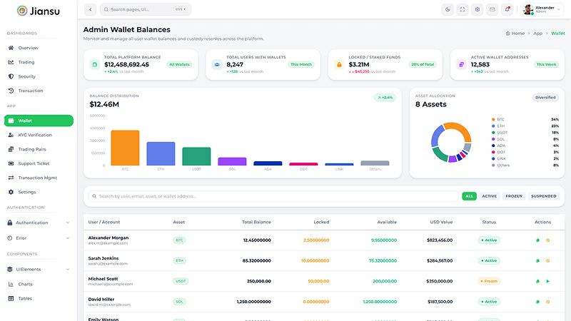
Task: Open Security page in sidebar
Action: [x=39, y=76]
